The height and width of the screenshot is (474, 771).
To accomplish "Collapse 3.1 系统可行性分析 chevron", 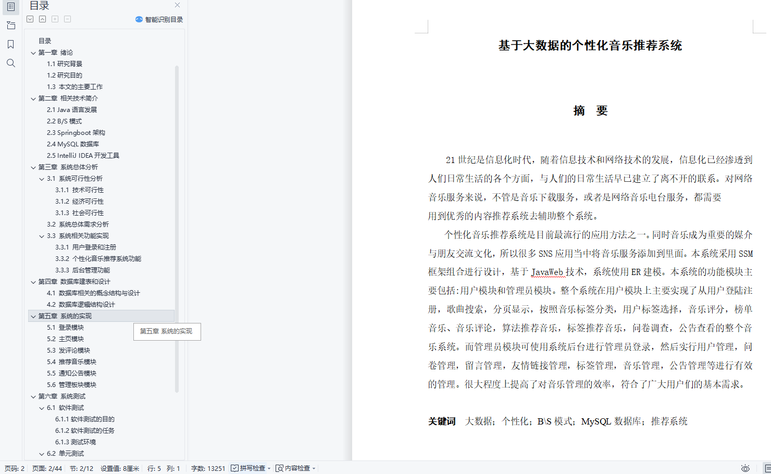I will pyautogui.click(x=42, y=179).
